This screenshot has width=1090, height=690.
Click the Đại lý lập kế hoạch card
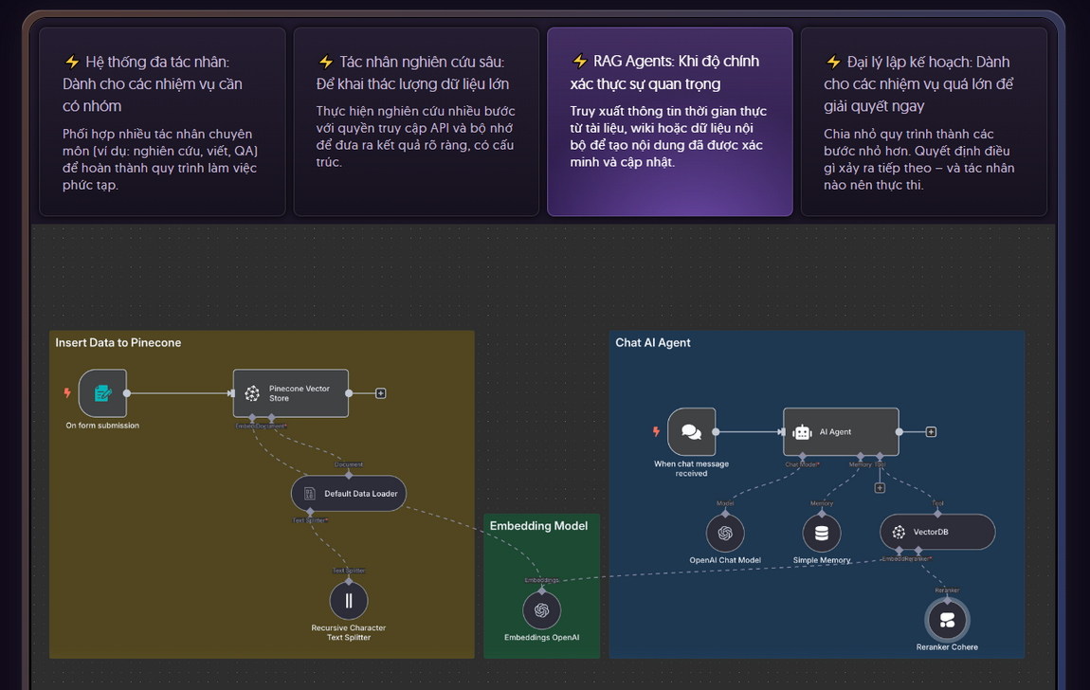(x=922, y=120)
